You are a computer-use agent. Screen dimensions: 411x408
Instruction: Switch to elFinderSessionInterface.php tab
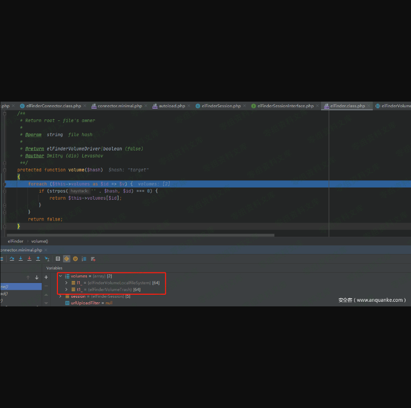(286, 106)
